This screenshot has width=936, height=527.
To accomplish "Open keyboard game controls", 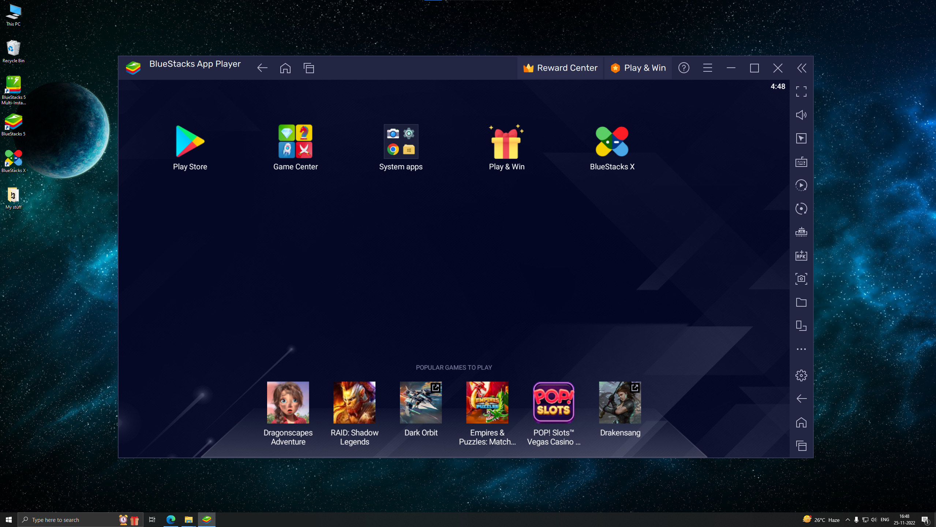I will pyautogui.click(x=801, y=162).
